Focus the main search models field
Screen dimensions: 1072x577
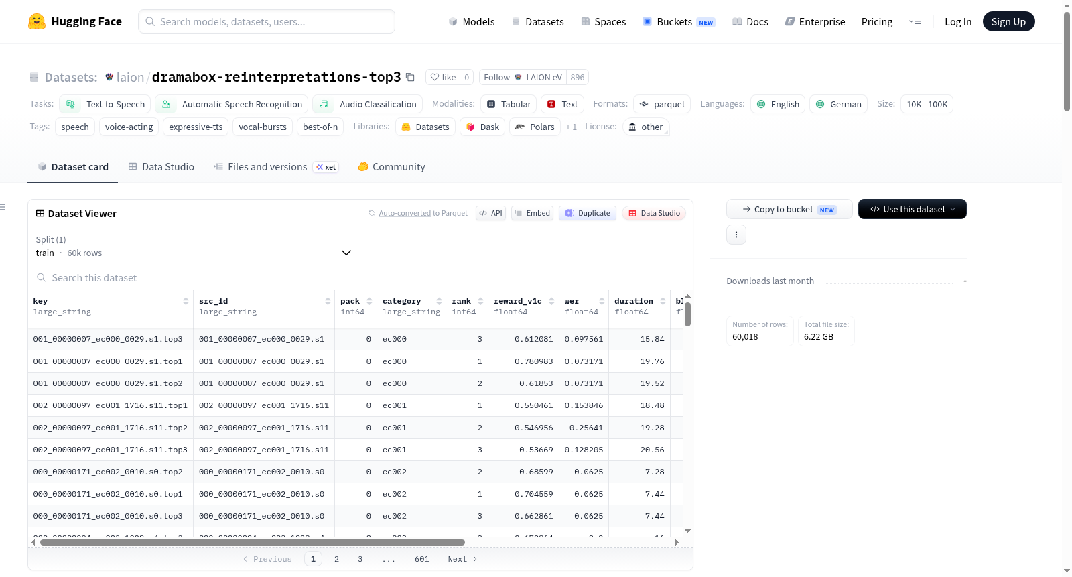pos(267,21)
